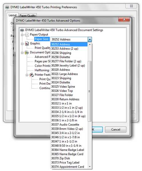
Task: Select 30321 Large Address
Action: click(69, 74)
